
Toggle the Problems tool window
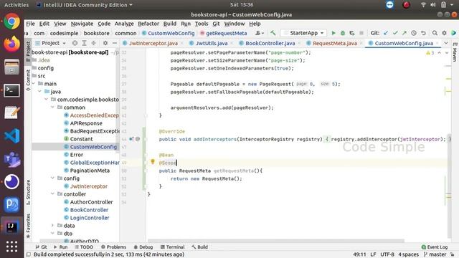point(113,247)
